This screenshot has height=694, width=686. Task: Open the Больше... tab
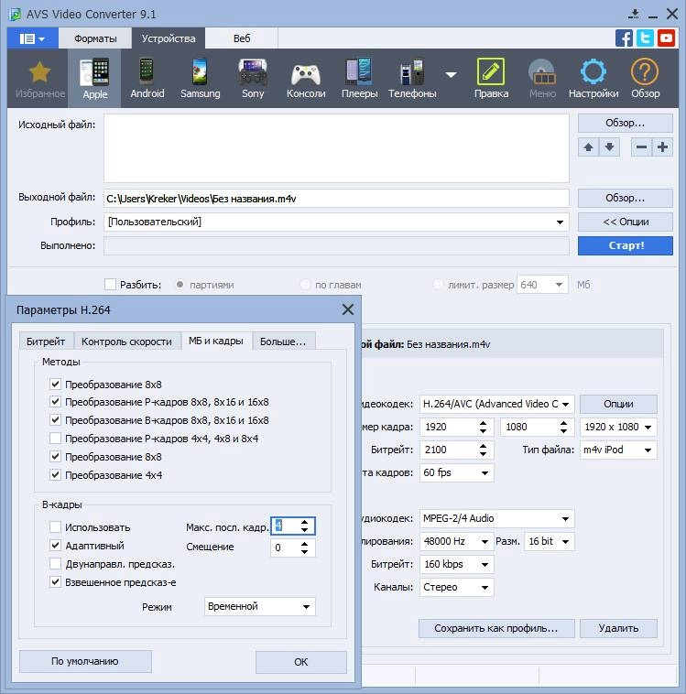[283, 342]
